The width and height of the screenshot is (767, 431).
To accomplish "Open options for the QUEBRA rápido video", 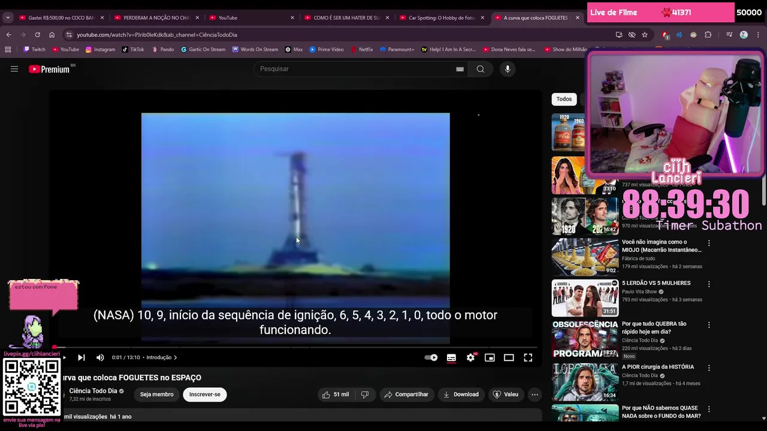I will tap(709, 324).
